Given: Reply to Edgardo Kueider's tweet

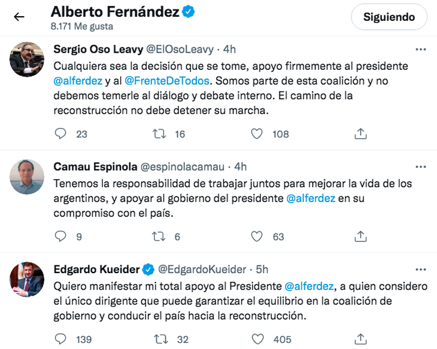Looking at the screenshot, I should (60, 339).
